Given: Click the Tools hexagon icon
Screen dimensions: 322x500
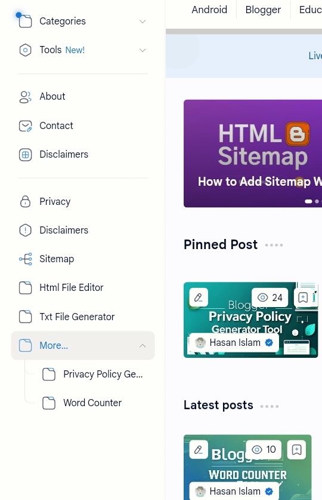Looking at the screenshot, I should click(x=25, y=50).
